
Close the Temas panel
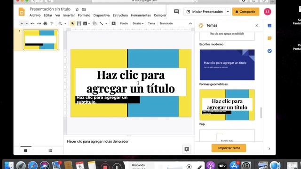click(257, 25)
